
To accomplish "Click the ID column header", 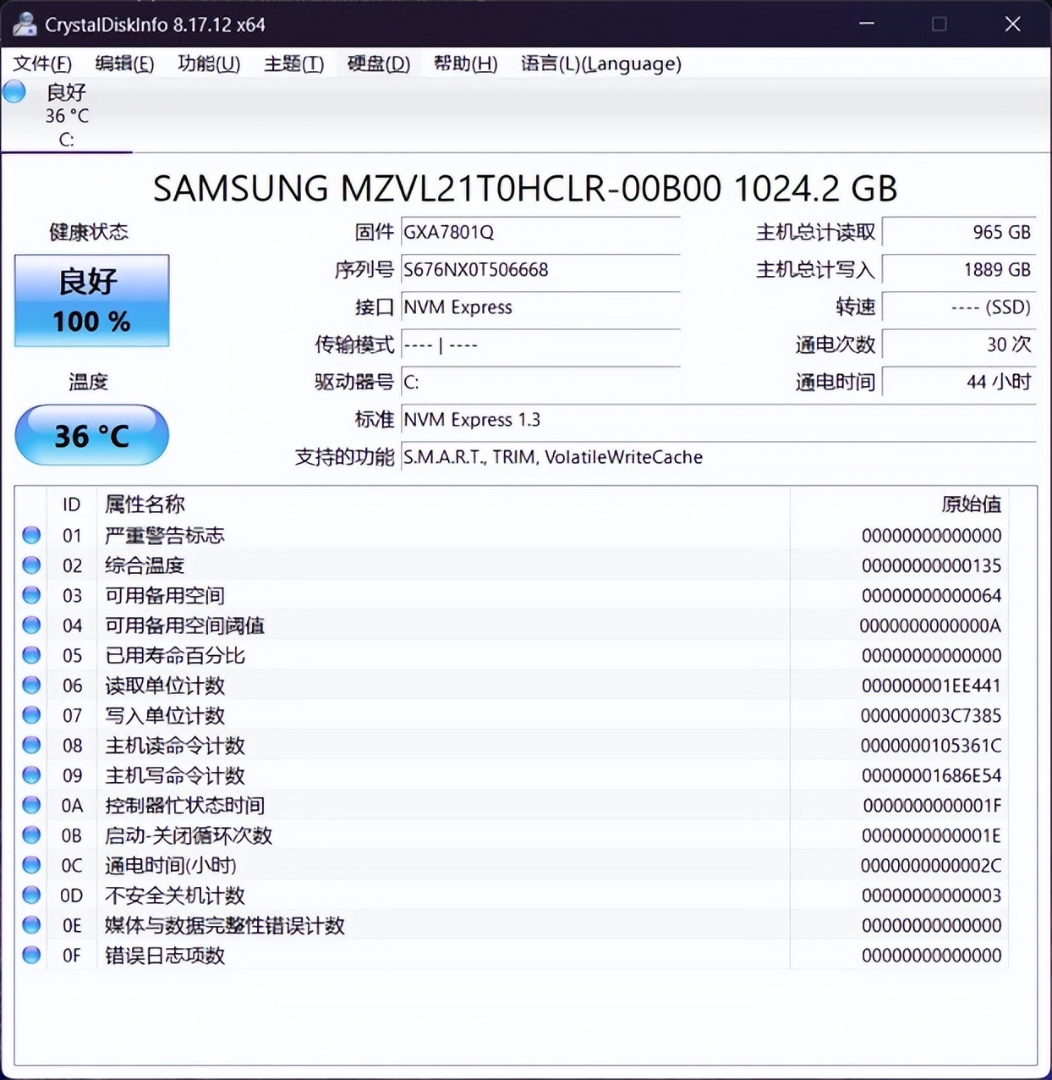I will [72, 504].
